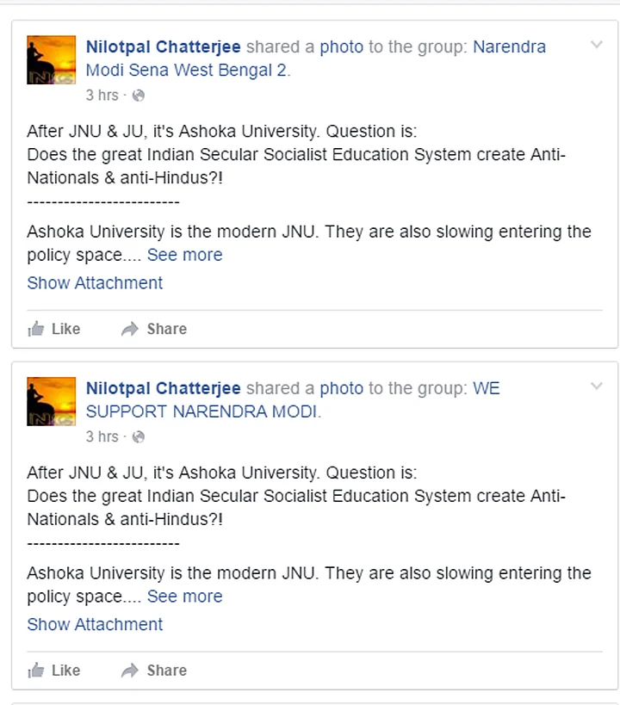Click the first post's profile picture thumbnail

point(53,60)
